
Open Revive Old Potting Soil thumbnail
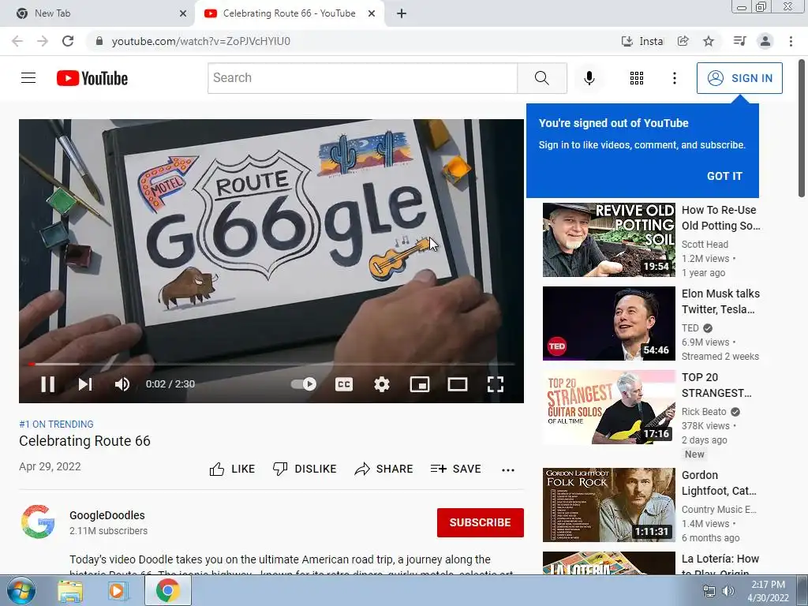pyautogui.click(x=608, y=240)
